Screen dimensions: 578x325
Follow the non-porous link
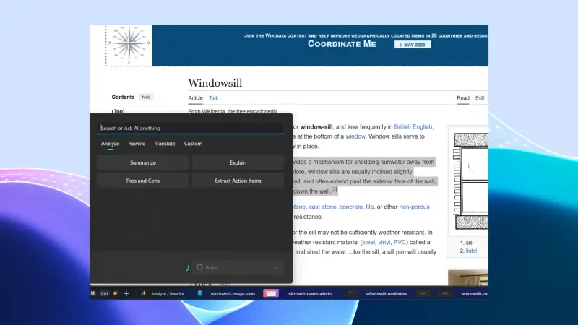click(x=414, y=207)
